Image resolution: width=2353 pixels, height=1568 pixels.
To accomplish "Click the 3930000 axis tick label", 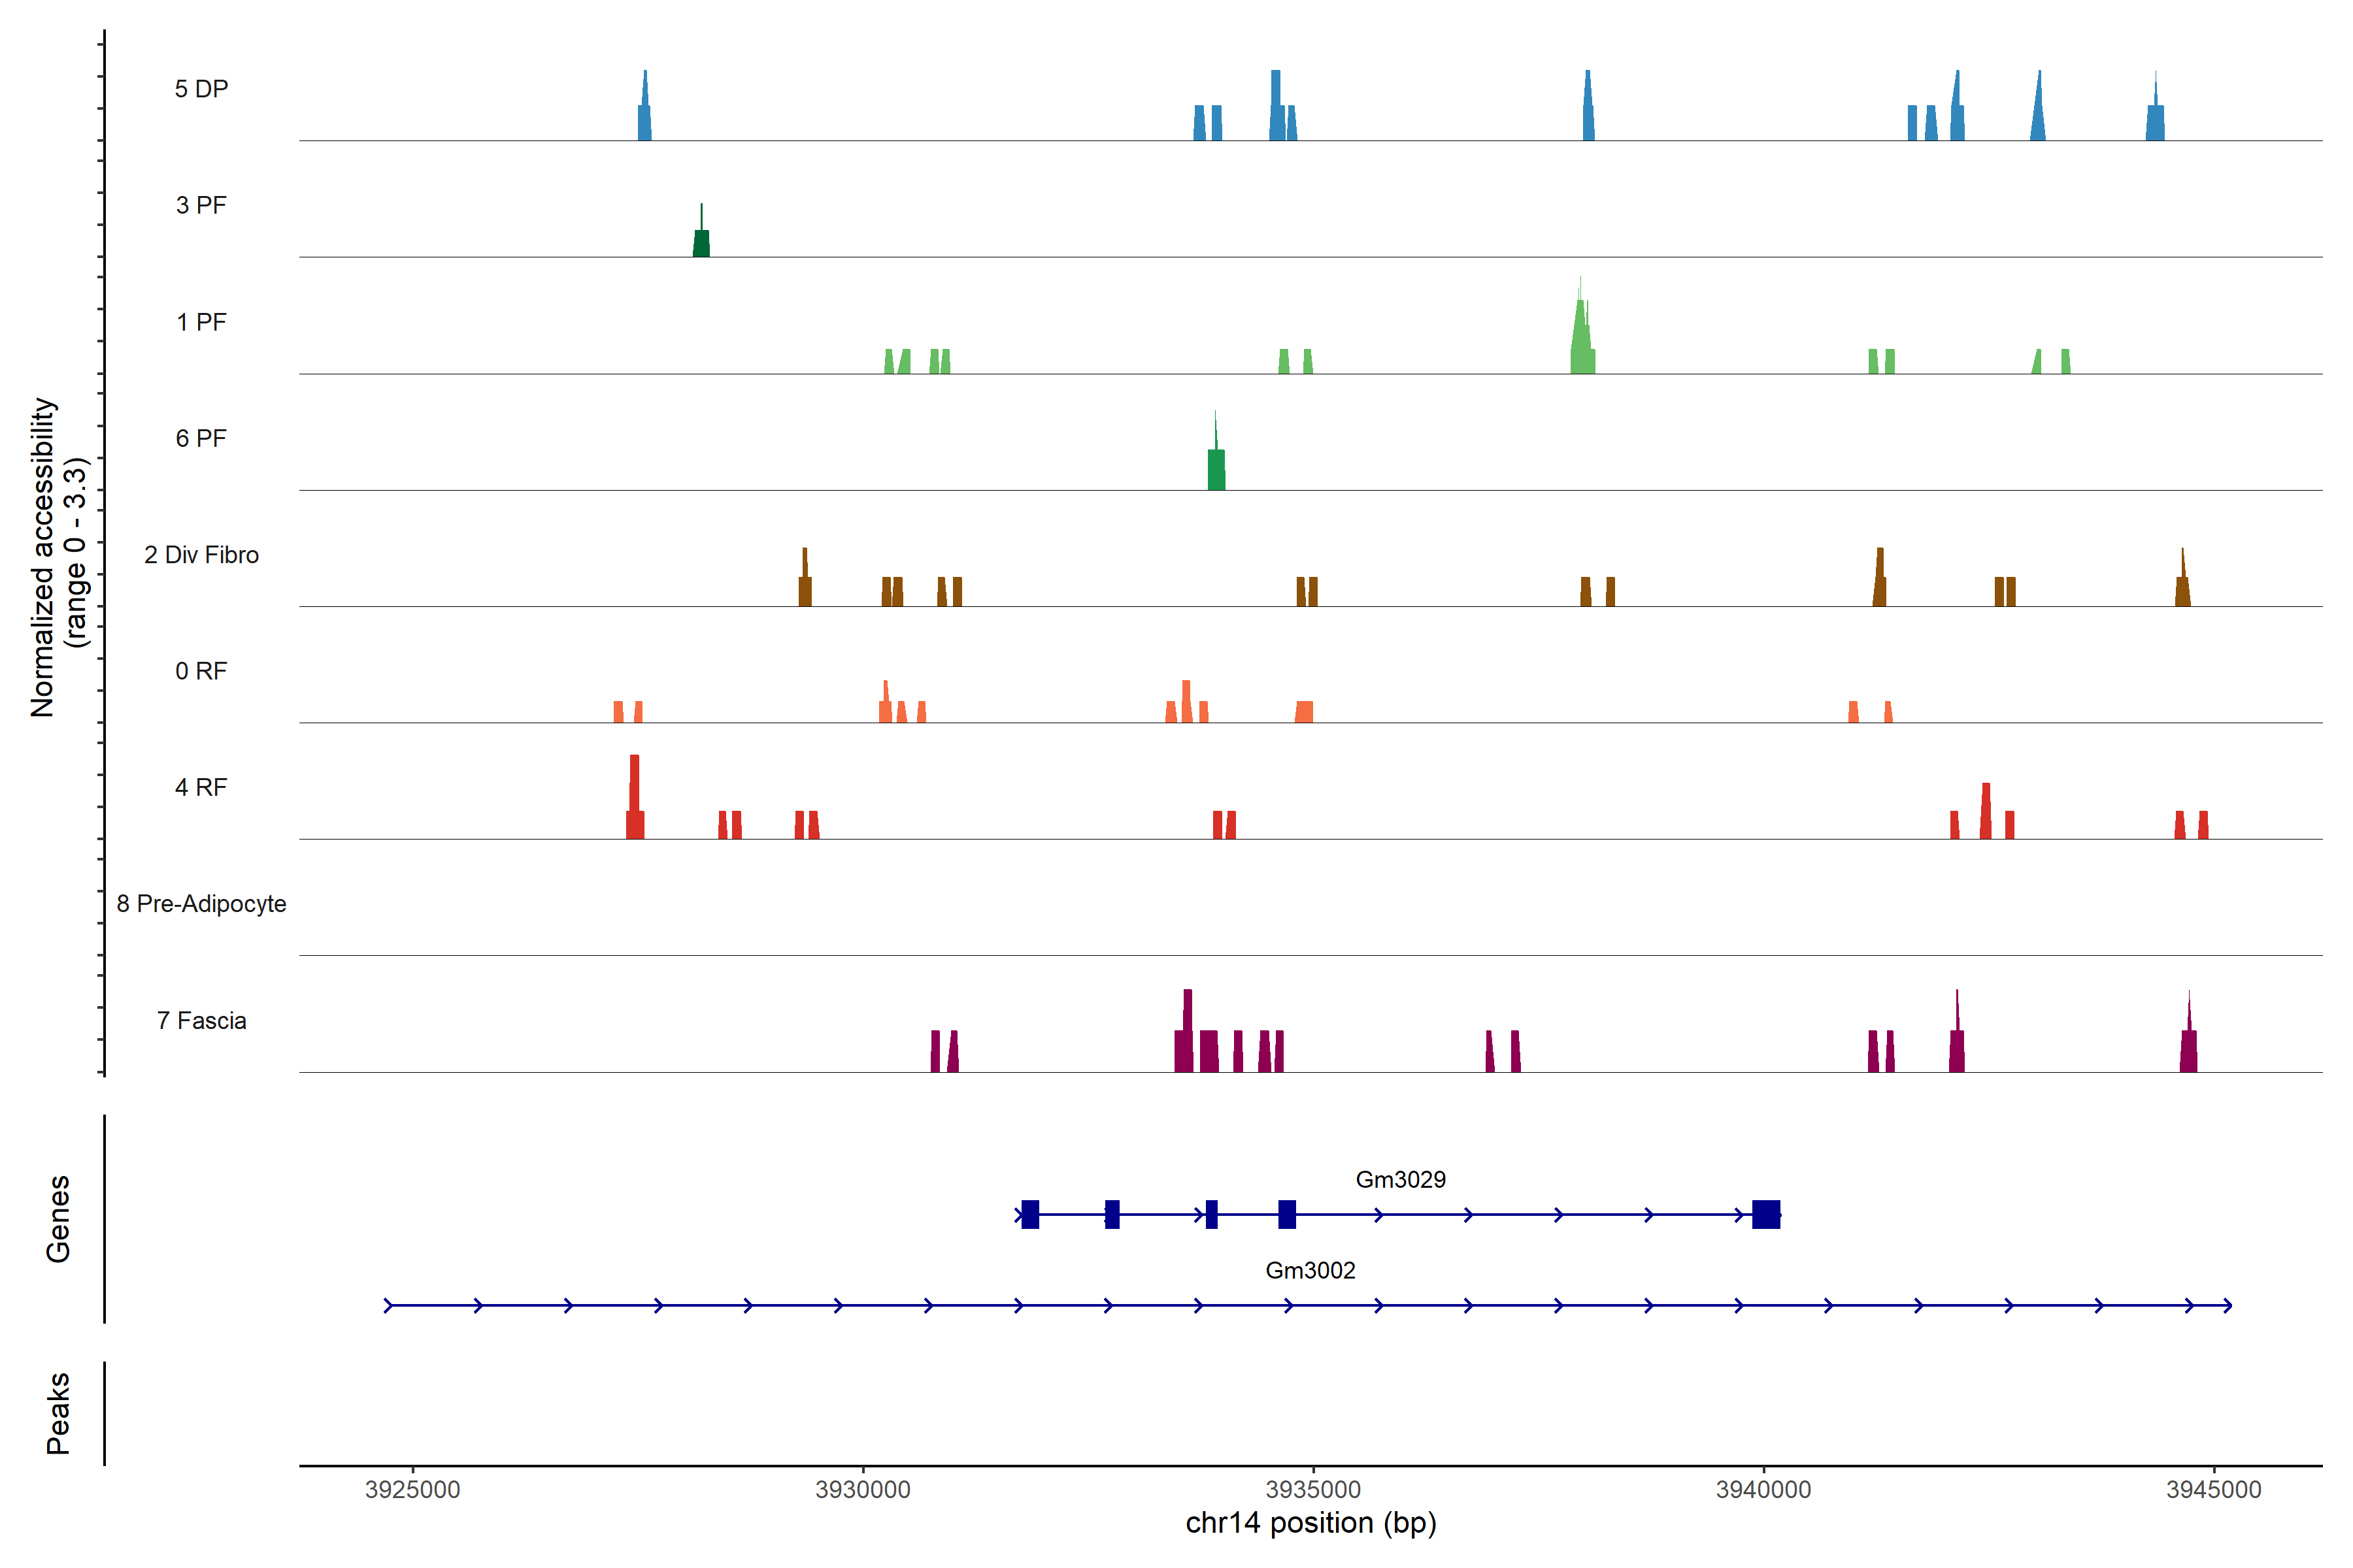I will pos(862,1489).
